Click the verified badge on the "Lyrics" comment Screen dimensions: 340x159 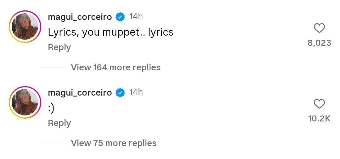[120, 17]
